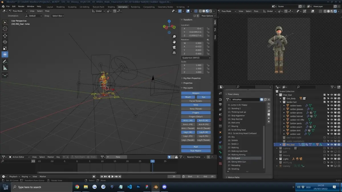Image resolution: width=342 pixels, height=192 pixels.
Task: Open Chrome from the Windows taskbar
Action: [x=77, y=187]
